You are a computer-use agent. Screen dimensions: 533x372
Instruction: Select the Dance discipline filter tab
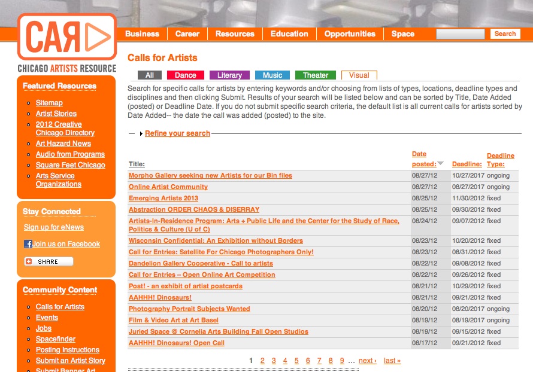point(185,75)
